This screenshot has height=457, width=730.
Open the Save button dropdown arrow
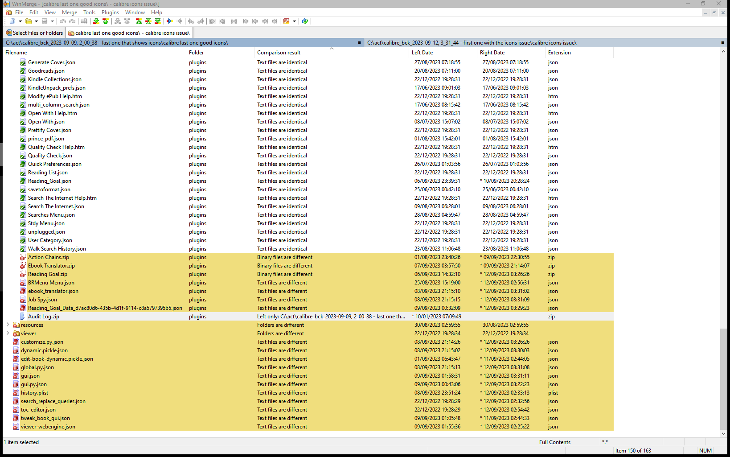(52, 21)
